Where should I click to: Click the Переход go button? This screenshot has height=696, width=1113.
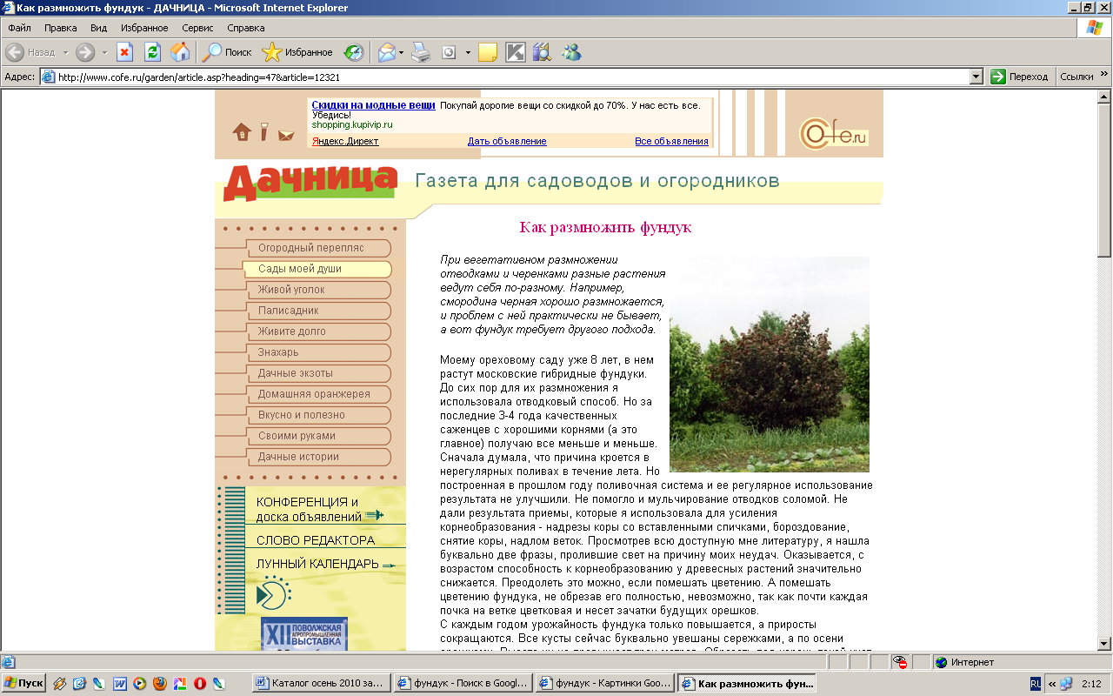[x=1020, y=77]
